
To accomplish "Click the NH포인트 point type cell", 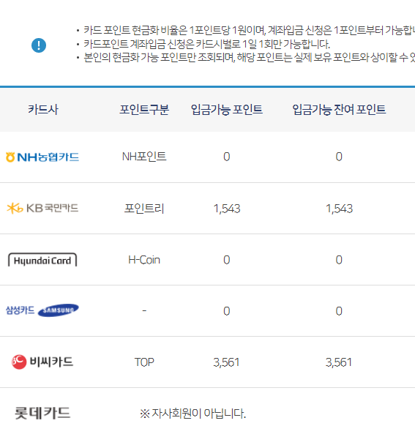I will point(144,157).
